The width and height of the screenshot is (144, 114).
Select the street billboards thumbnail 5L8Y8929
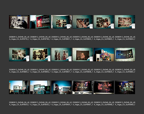pyautogui.click(x=19, y=87)
